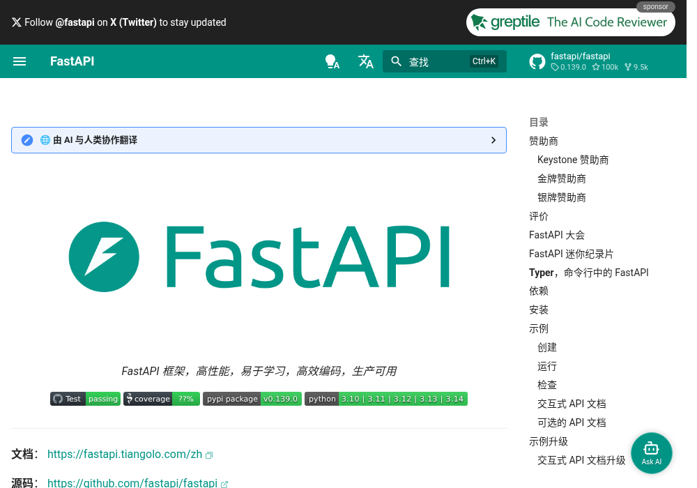Go to FastAPI 大会 section
This screenshot has width=697, height=488.
[x=556, y=235]
